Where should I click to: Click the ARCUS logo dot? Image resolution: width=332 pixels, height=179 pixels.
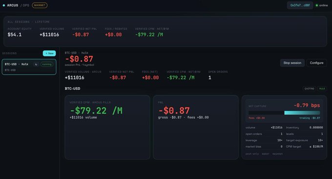tap(4, 5)
